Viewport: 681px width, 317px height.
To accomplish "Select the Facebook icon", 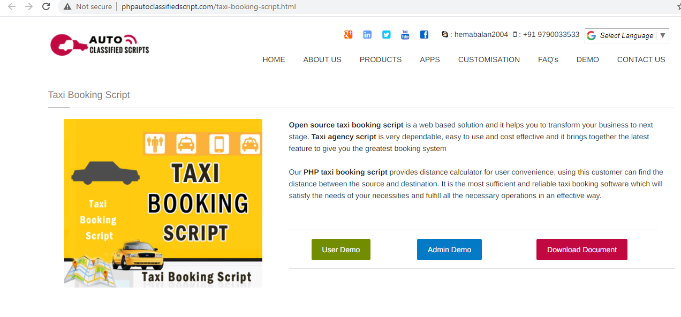I will (x=424, y=34).
